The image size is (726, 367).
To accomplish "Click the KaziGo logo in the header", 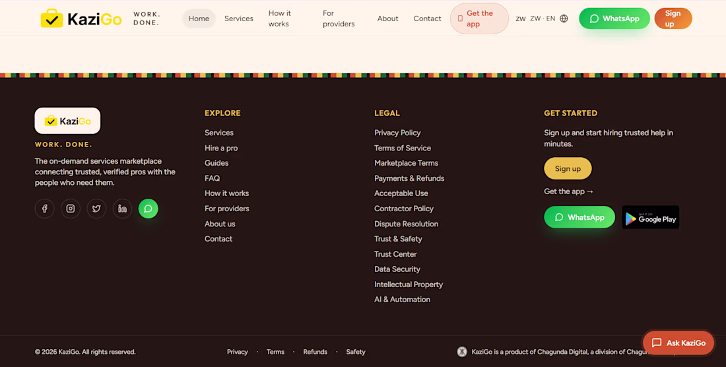I will [x=81, y=18].
